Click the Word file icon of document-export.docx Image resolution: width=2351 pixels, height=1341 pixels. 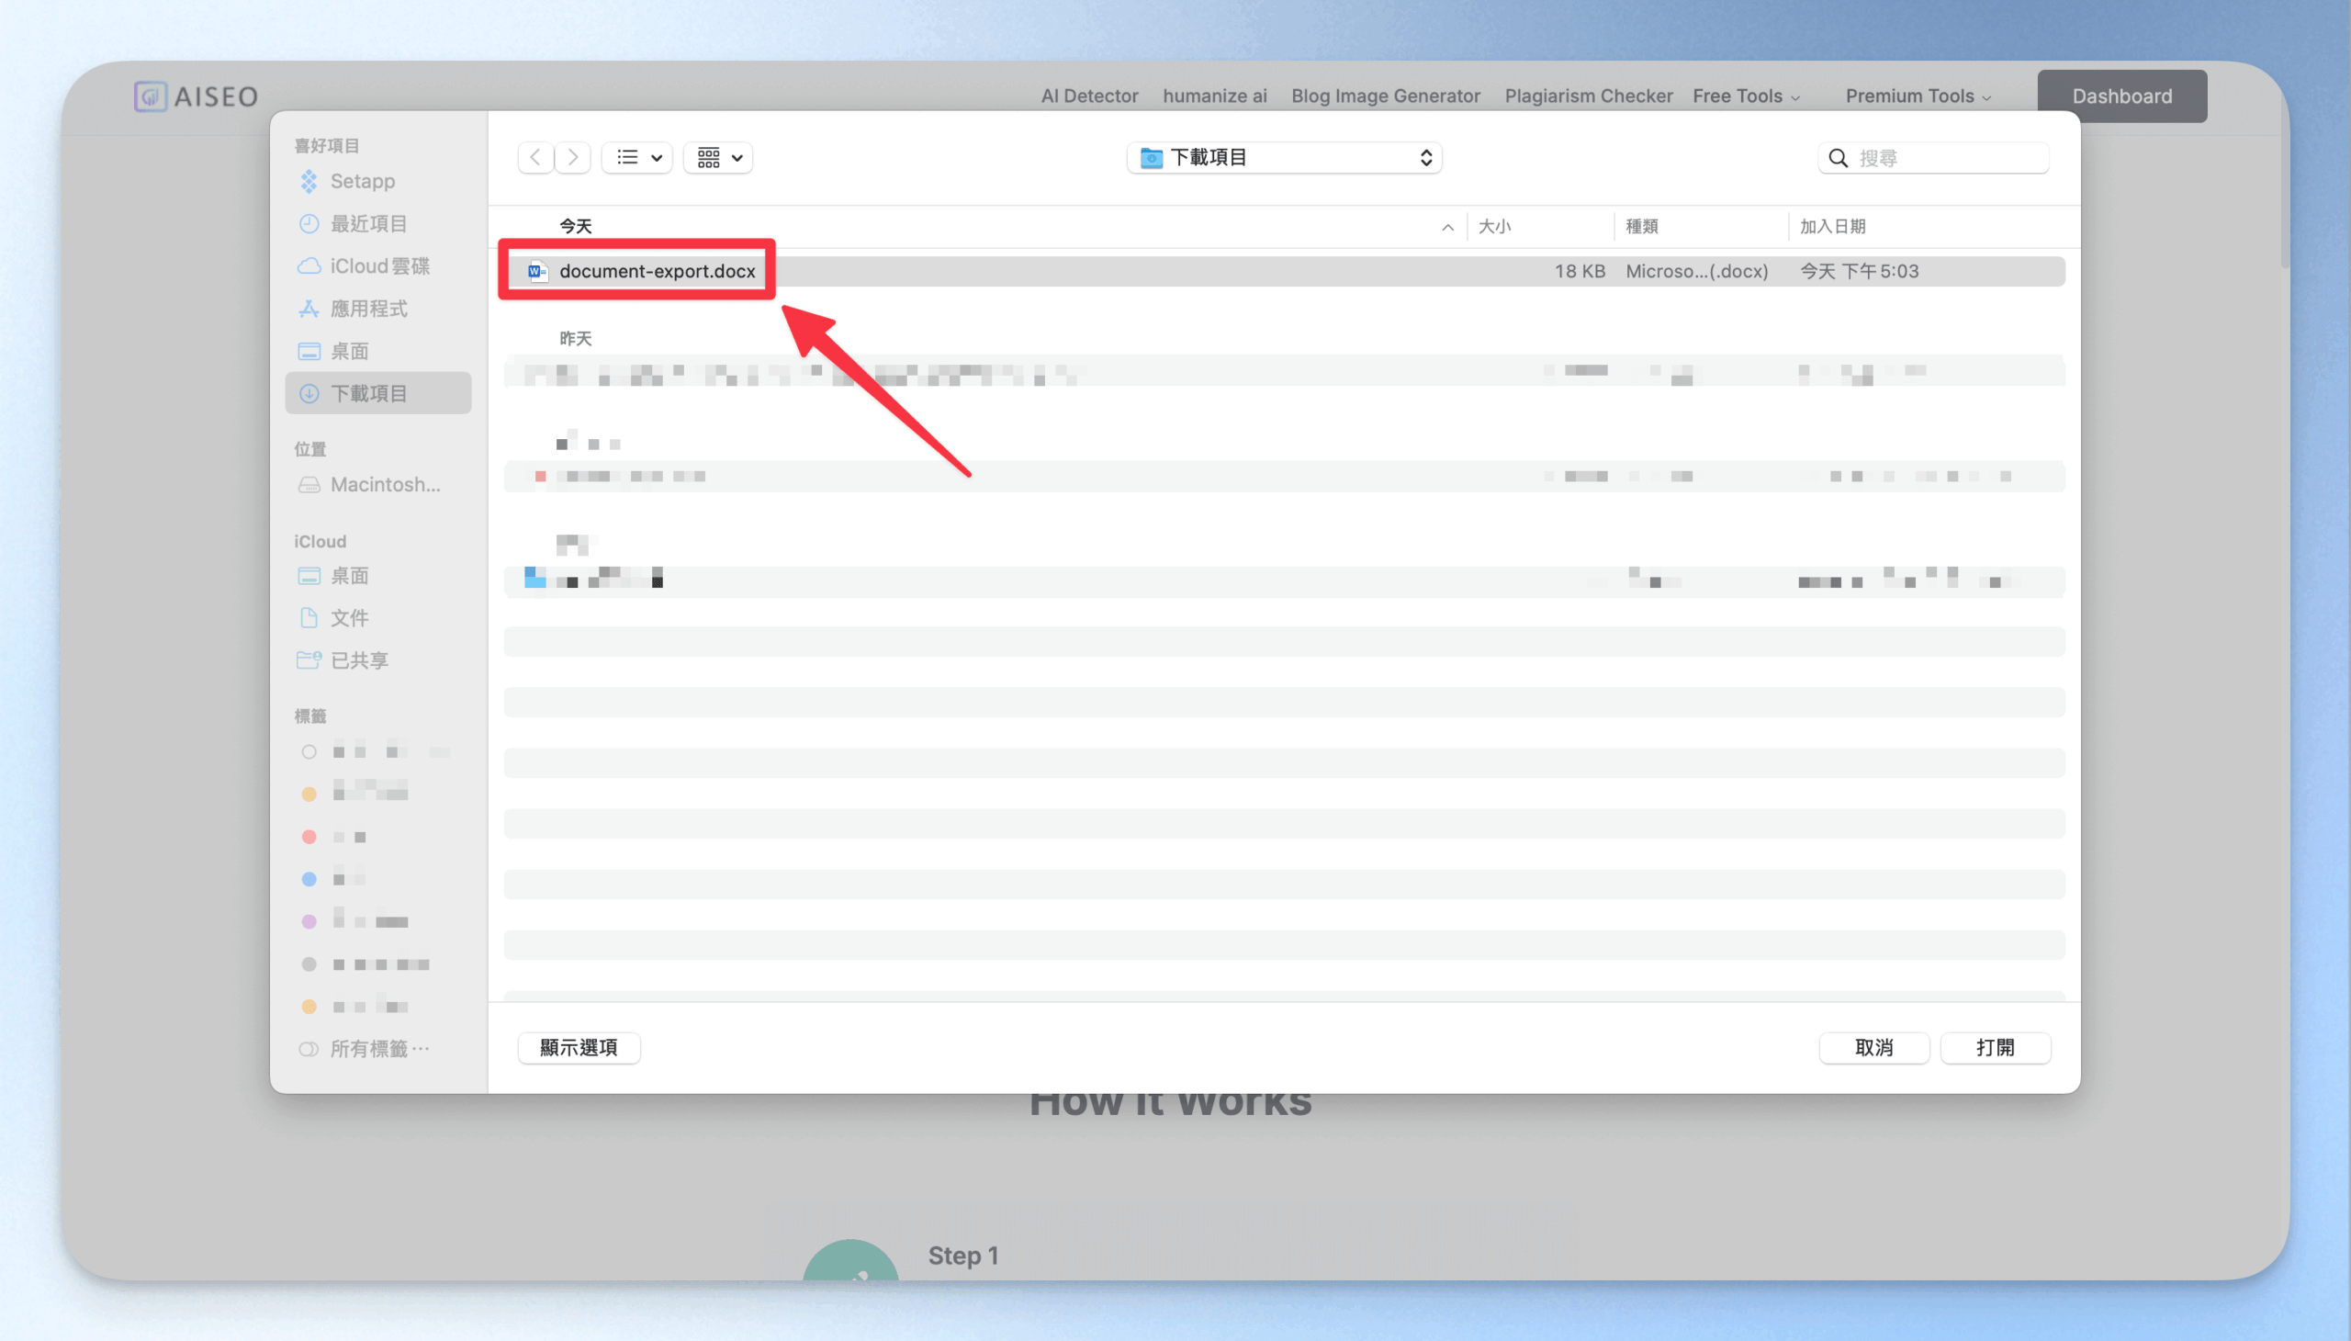pyautogui.click(x=537, y=271)
